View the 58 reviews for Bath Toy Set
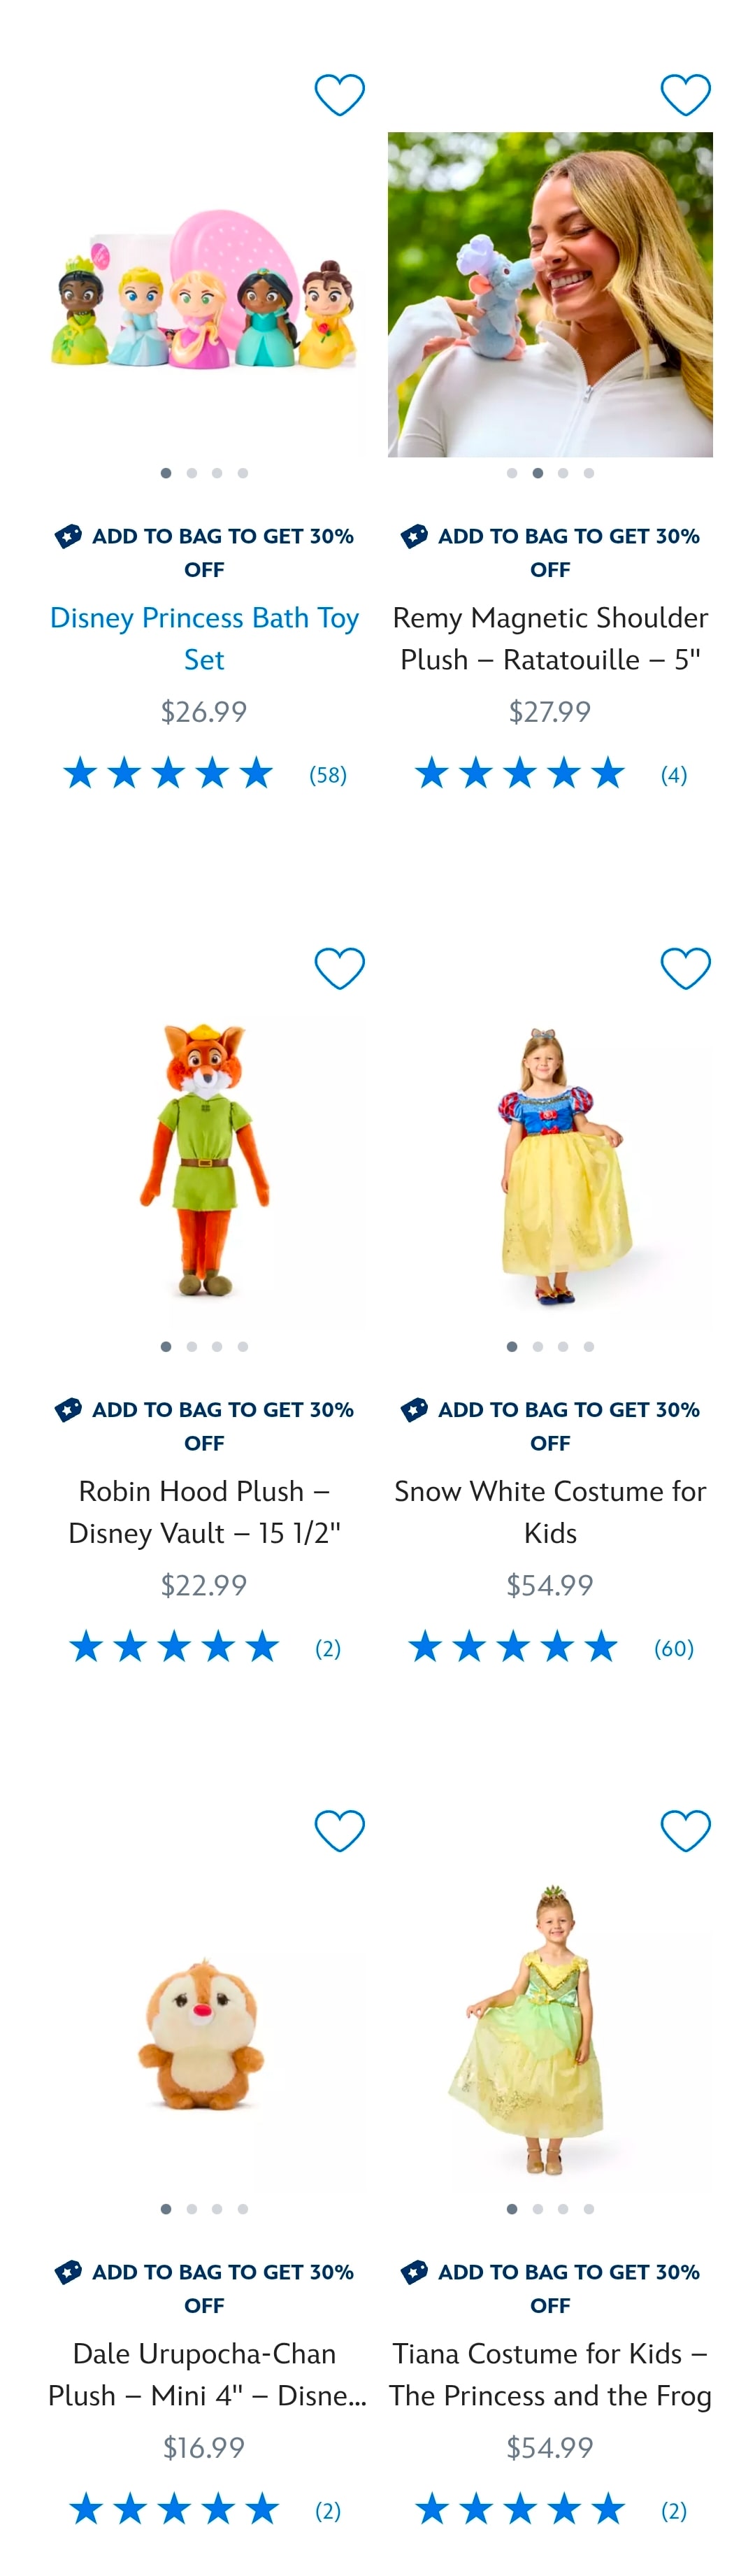 pyautogui.click(x=327, y=775)
